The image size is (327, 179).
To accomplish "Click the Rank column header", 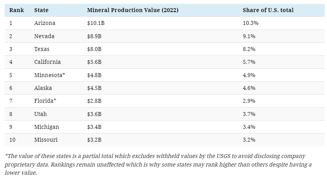I will pyautogui.click(x=16, y=10).
